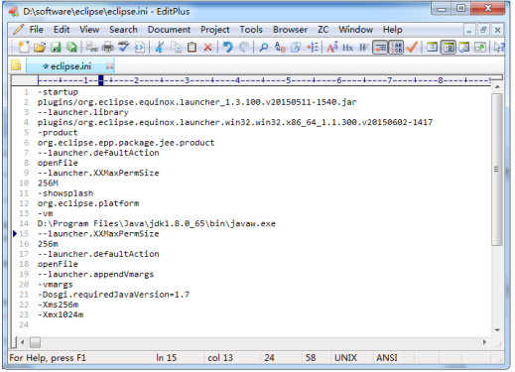The image size is (515, 372).
Task: Open the font settings 'A' icon
Action: (332, 48)
